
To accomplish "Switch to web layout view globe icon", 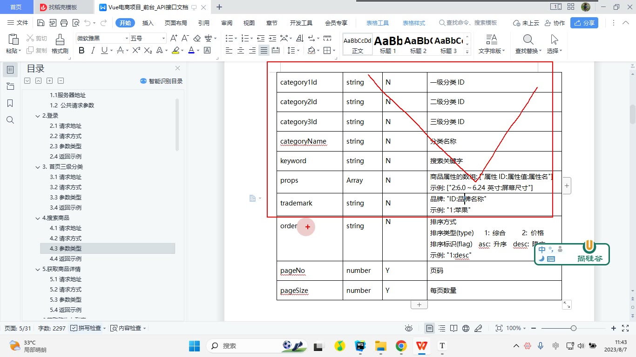I will point(466,328).
